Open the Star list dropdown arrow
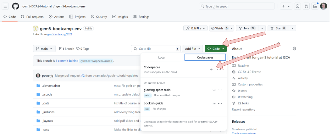This screenshot has height=134, width=330. coord(292,28)
